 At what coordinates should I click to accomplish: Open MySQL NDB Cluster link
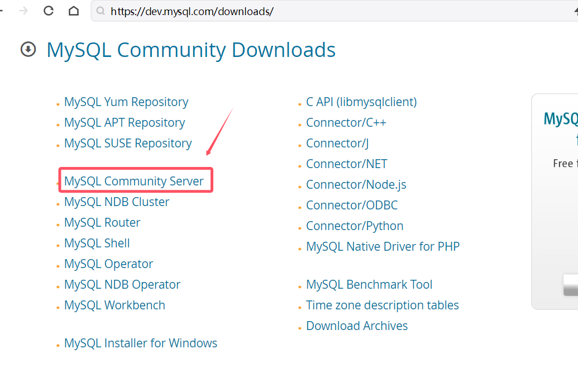[x=117, y=202]
